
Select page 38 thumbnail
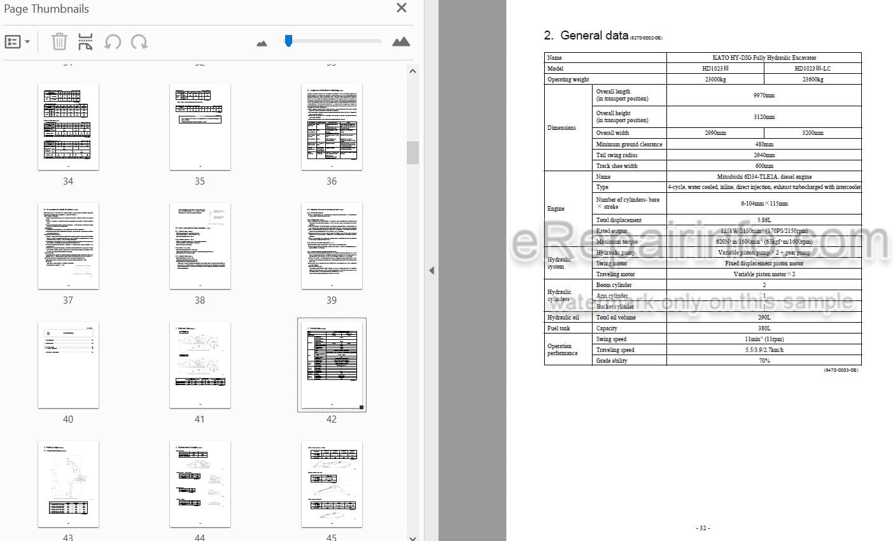pyautogui.click(x=200, y=246)
